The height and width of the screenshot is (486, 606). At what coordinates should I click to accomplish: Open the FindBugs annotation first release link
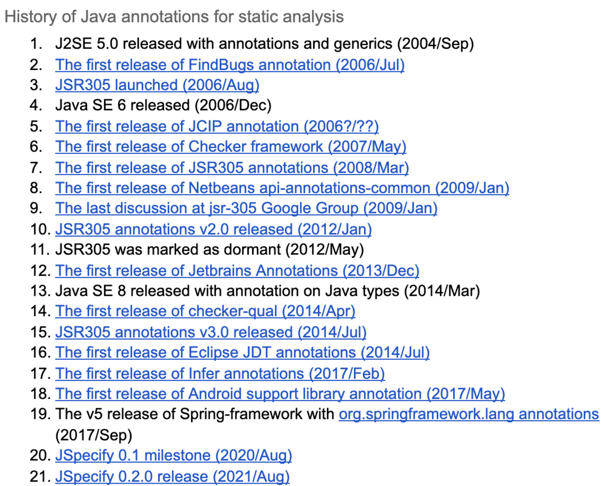click(x=230, y=65)
